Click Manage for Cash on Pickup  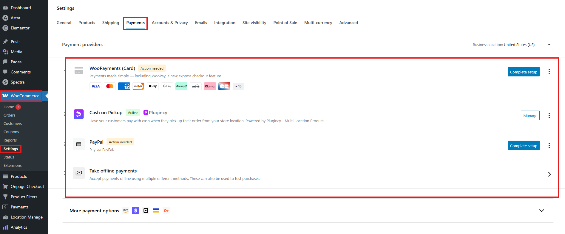click(x=530, y=115)
